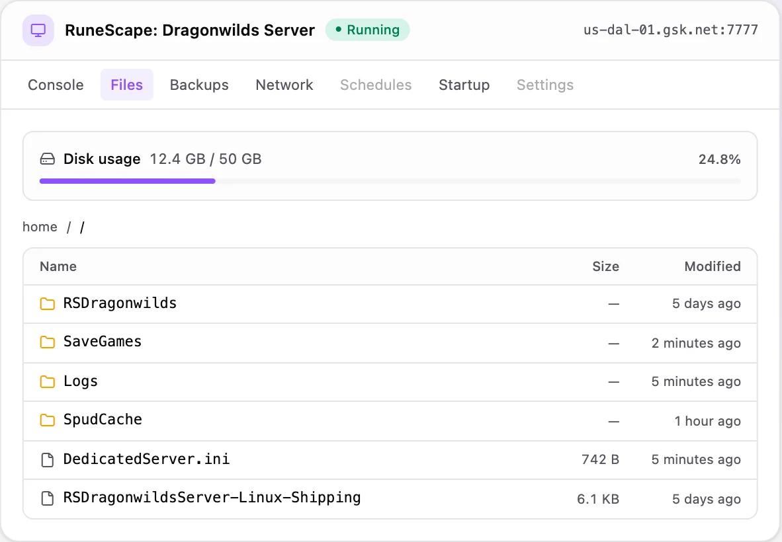Click the Logs folder icon
This screenshot has width=782, height=542.
48,381
